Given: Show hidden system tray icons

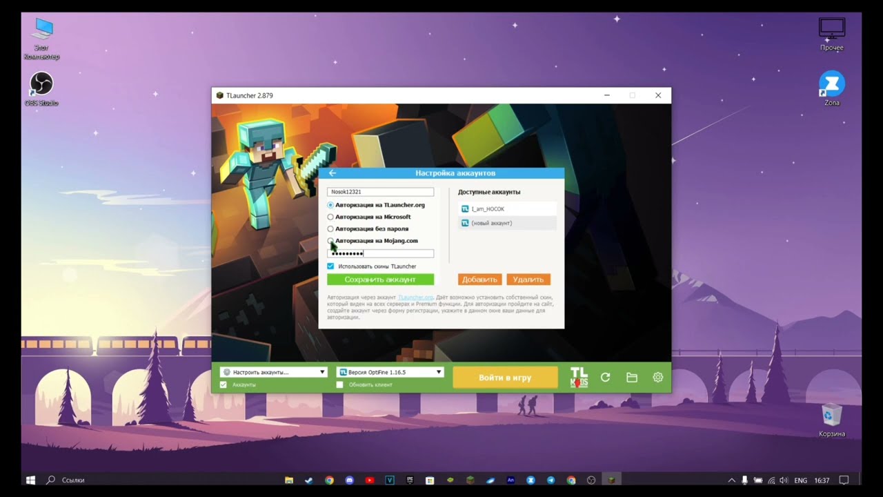Looking at the screenshot, I should 731,480.
